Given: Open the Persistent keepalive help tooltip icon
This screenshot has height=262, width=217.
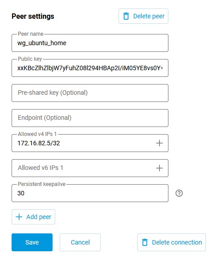Looking at the screenshot, I should pyautogui.click(x=179, y=193).
